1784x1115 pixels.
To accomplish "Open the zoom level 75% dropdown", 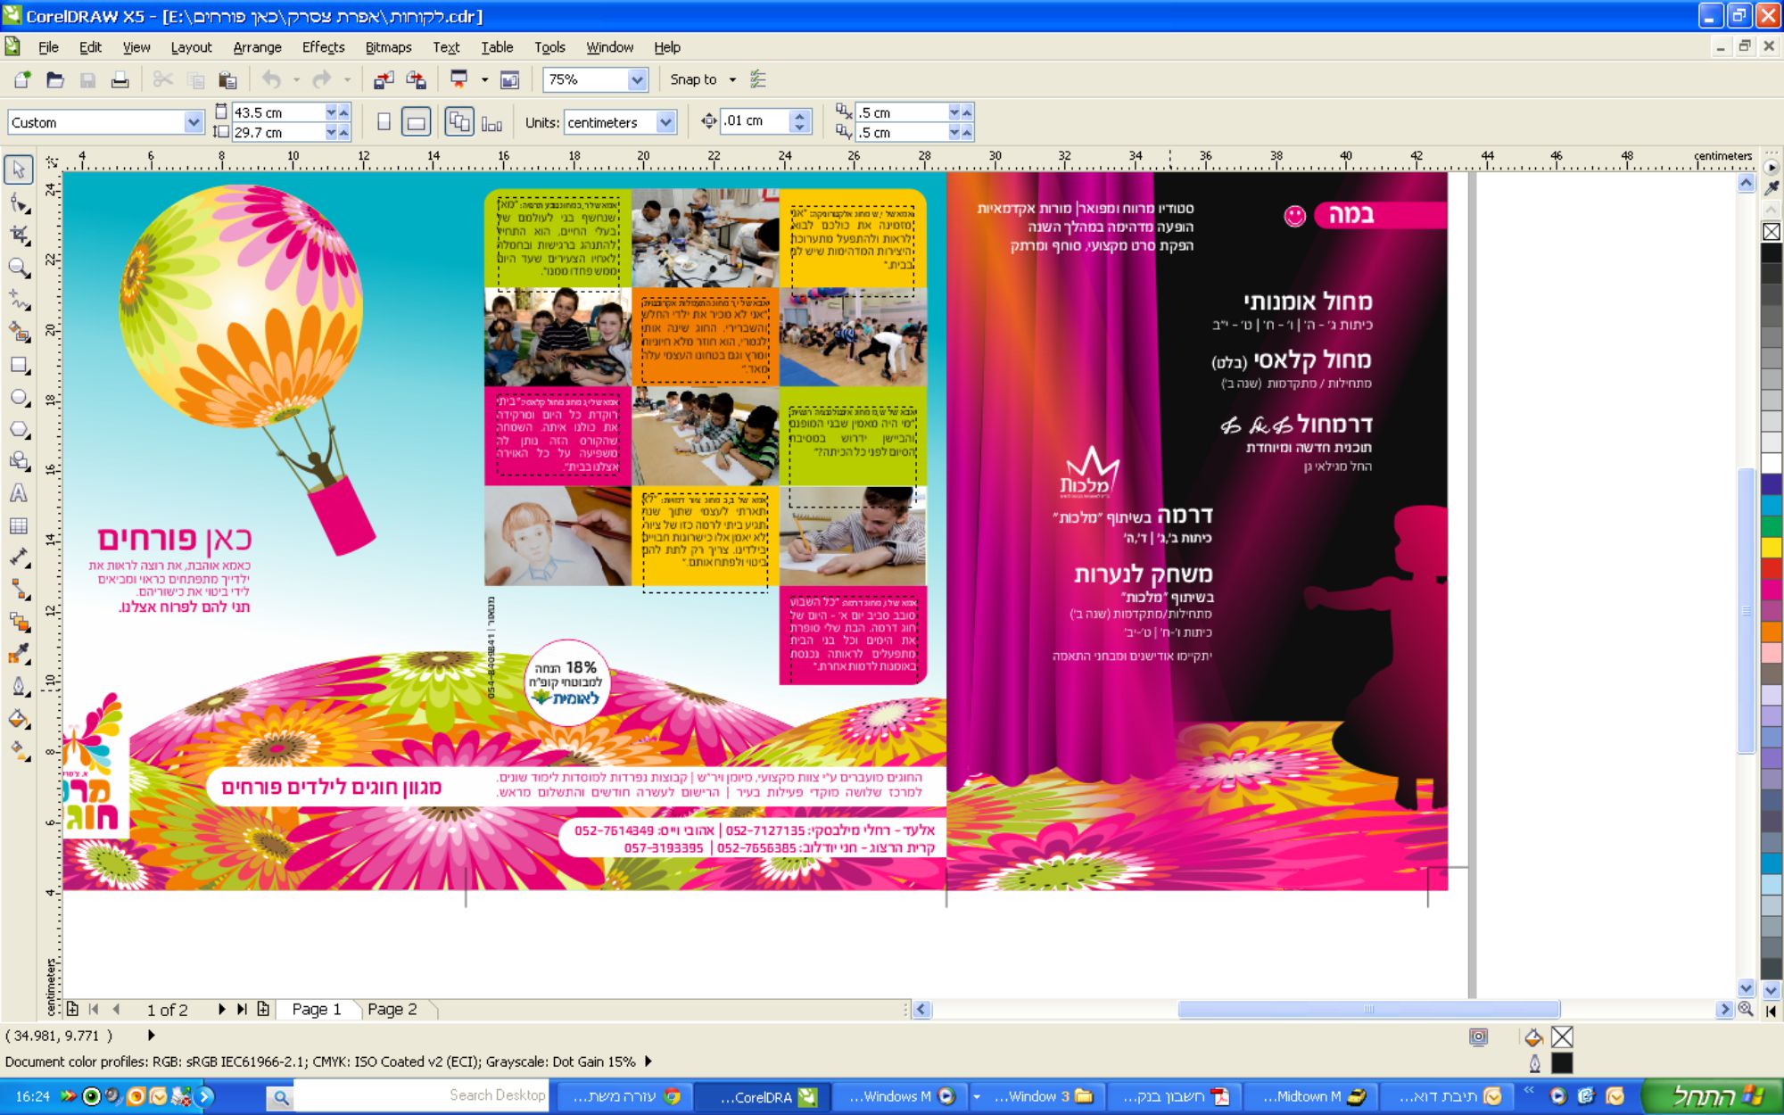I will click(637, 80).
